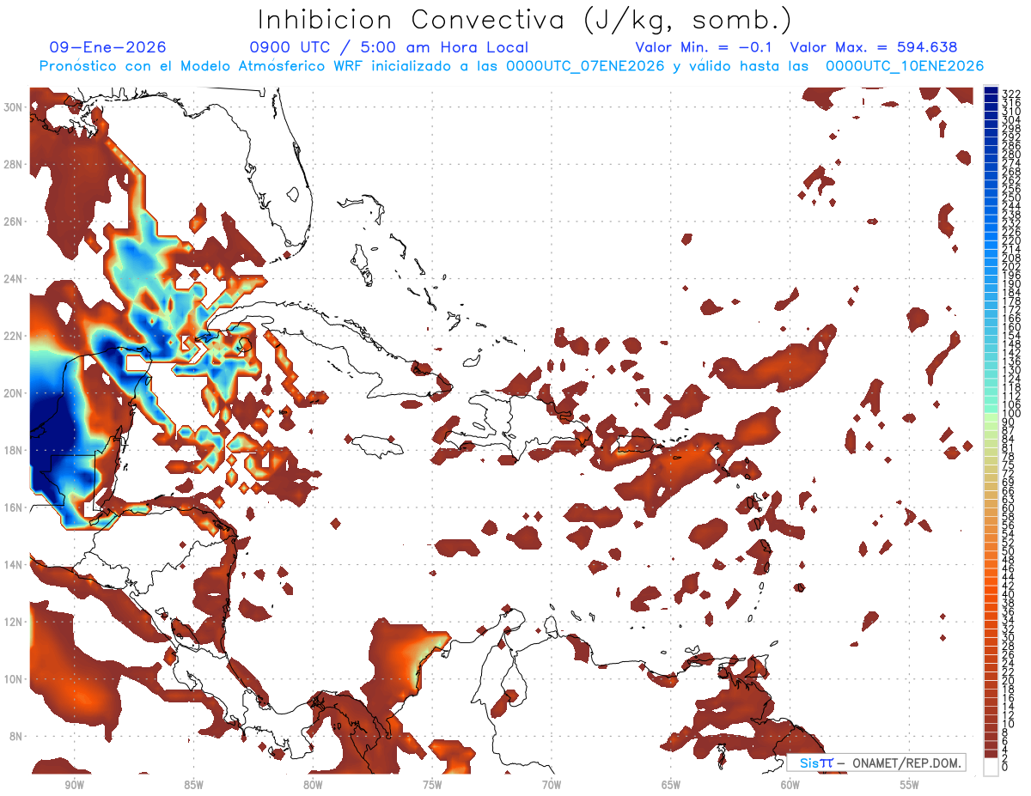Click the "18N" latitude label
1031x796 pixels.
(15, 450)
